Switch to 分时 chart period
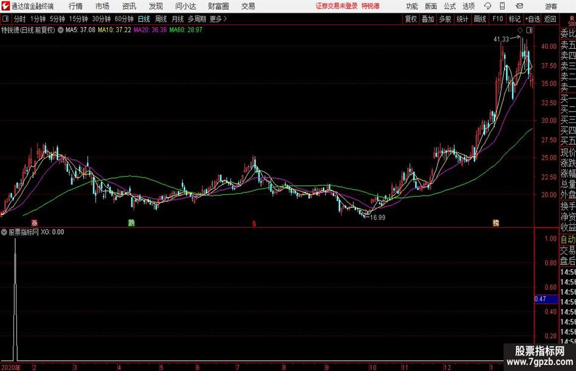The height and width of the screenshot is (371, 576). click(x=20, y=19)
